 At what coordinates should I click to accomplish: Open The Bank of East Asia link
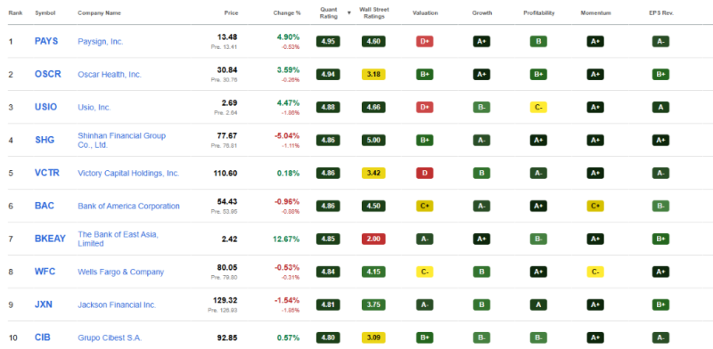pyautogui.click(x=119, y=239)
